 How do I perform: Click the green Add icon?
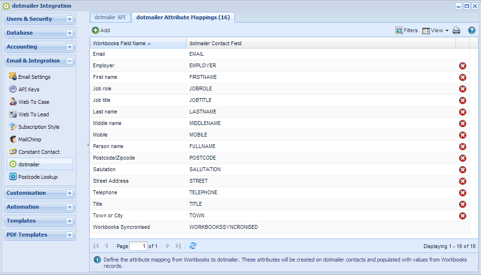pyautogui.click(x=95, y=30)
